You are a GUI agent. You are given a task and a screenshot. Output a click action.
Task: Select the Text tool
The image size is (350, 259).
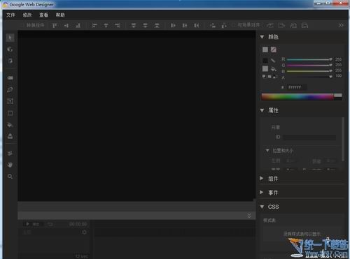10,101
